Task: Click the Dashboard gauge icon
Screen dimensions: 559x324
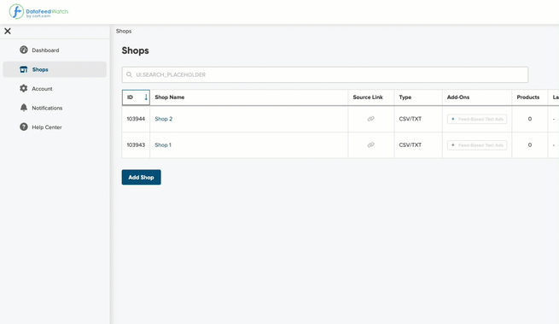Action: tap(24, 50)
